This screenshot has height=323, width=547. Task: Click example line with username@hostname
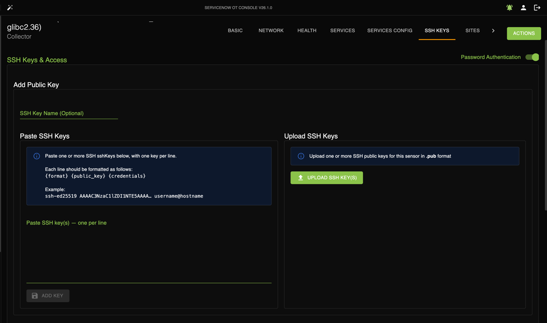(x=124, y=196)
